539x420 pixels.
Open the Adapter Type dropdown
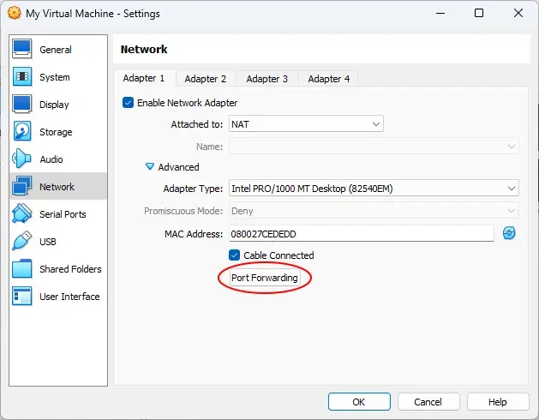[374, 189]
